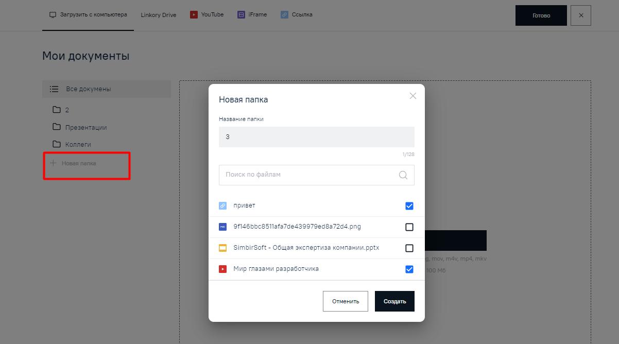The image size is (619, 344).
Task: Open the YouTube tab
Action: (x=207, y=15)
